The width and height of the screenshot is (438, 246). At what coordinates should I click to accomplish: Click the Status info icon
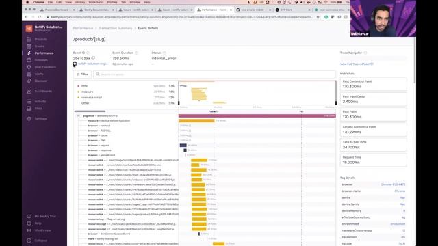(x=164, y=53)
